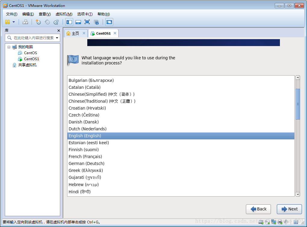Toggle the thumbnail bar icon
This screenshot has width=307, height=227.
78,22
